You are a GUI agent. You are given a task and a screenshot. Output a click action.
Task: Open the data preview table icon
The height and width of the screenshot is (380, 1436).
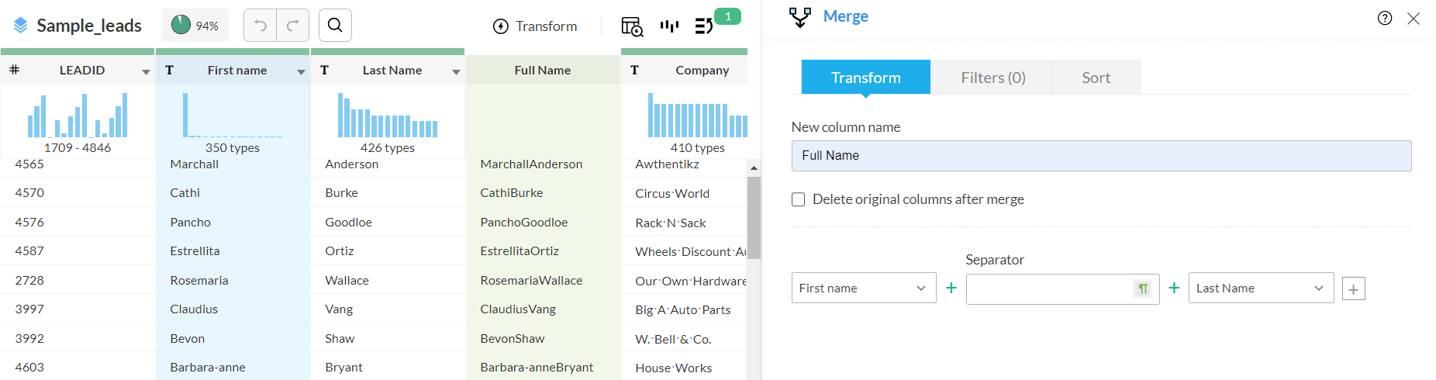632,26
